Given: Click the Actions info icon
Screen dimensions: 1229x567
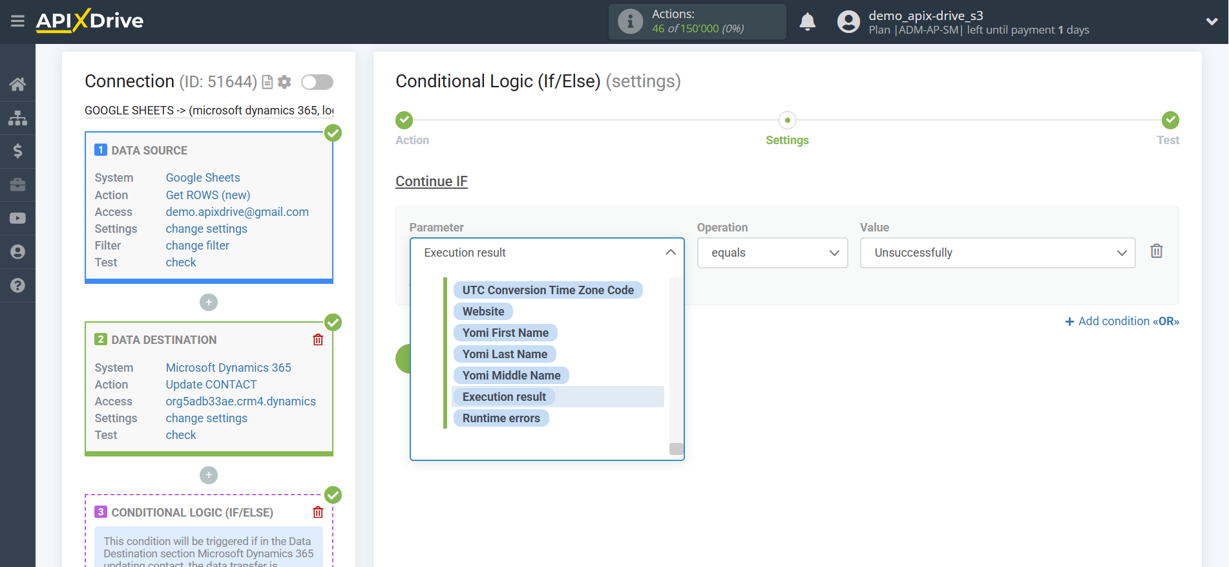Looking at the screenshot, I should 630,21.
